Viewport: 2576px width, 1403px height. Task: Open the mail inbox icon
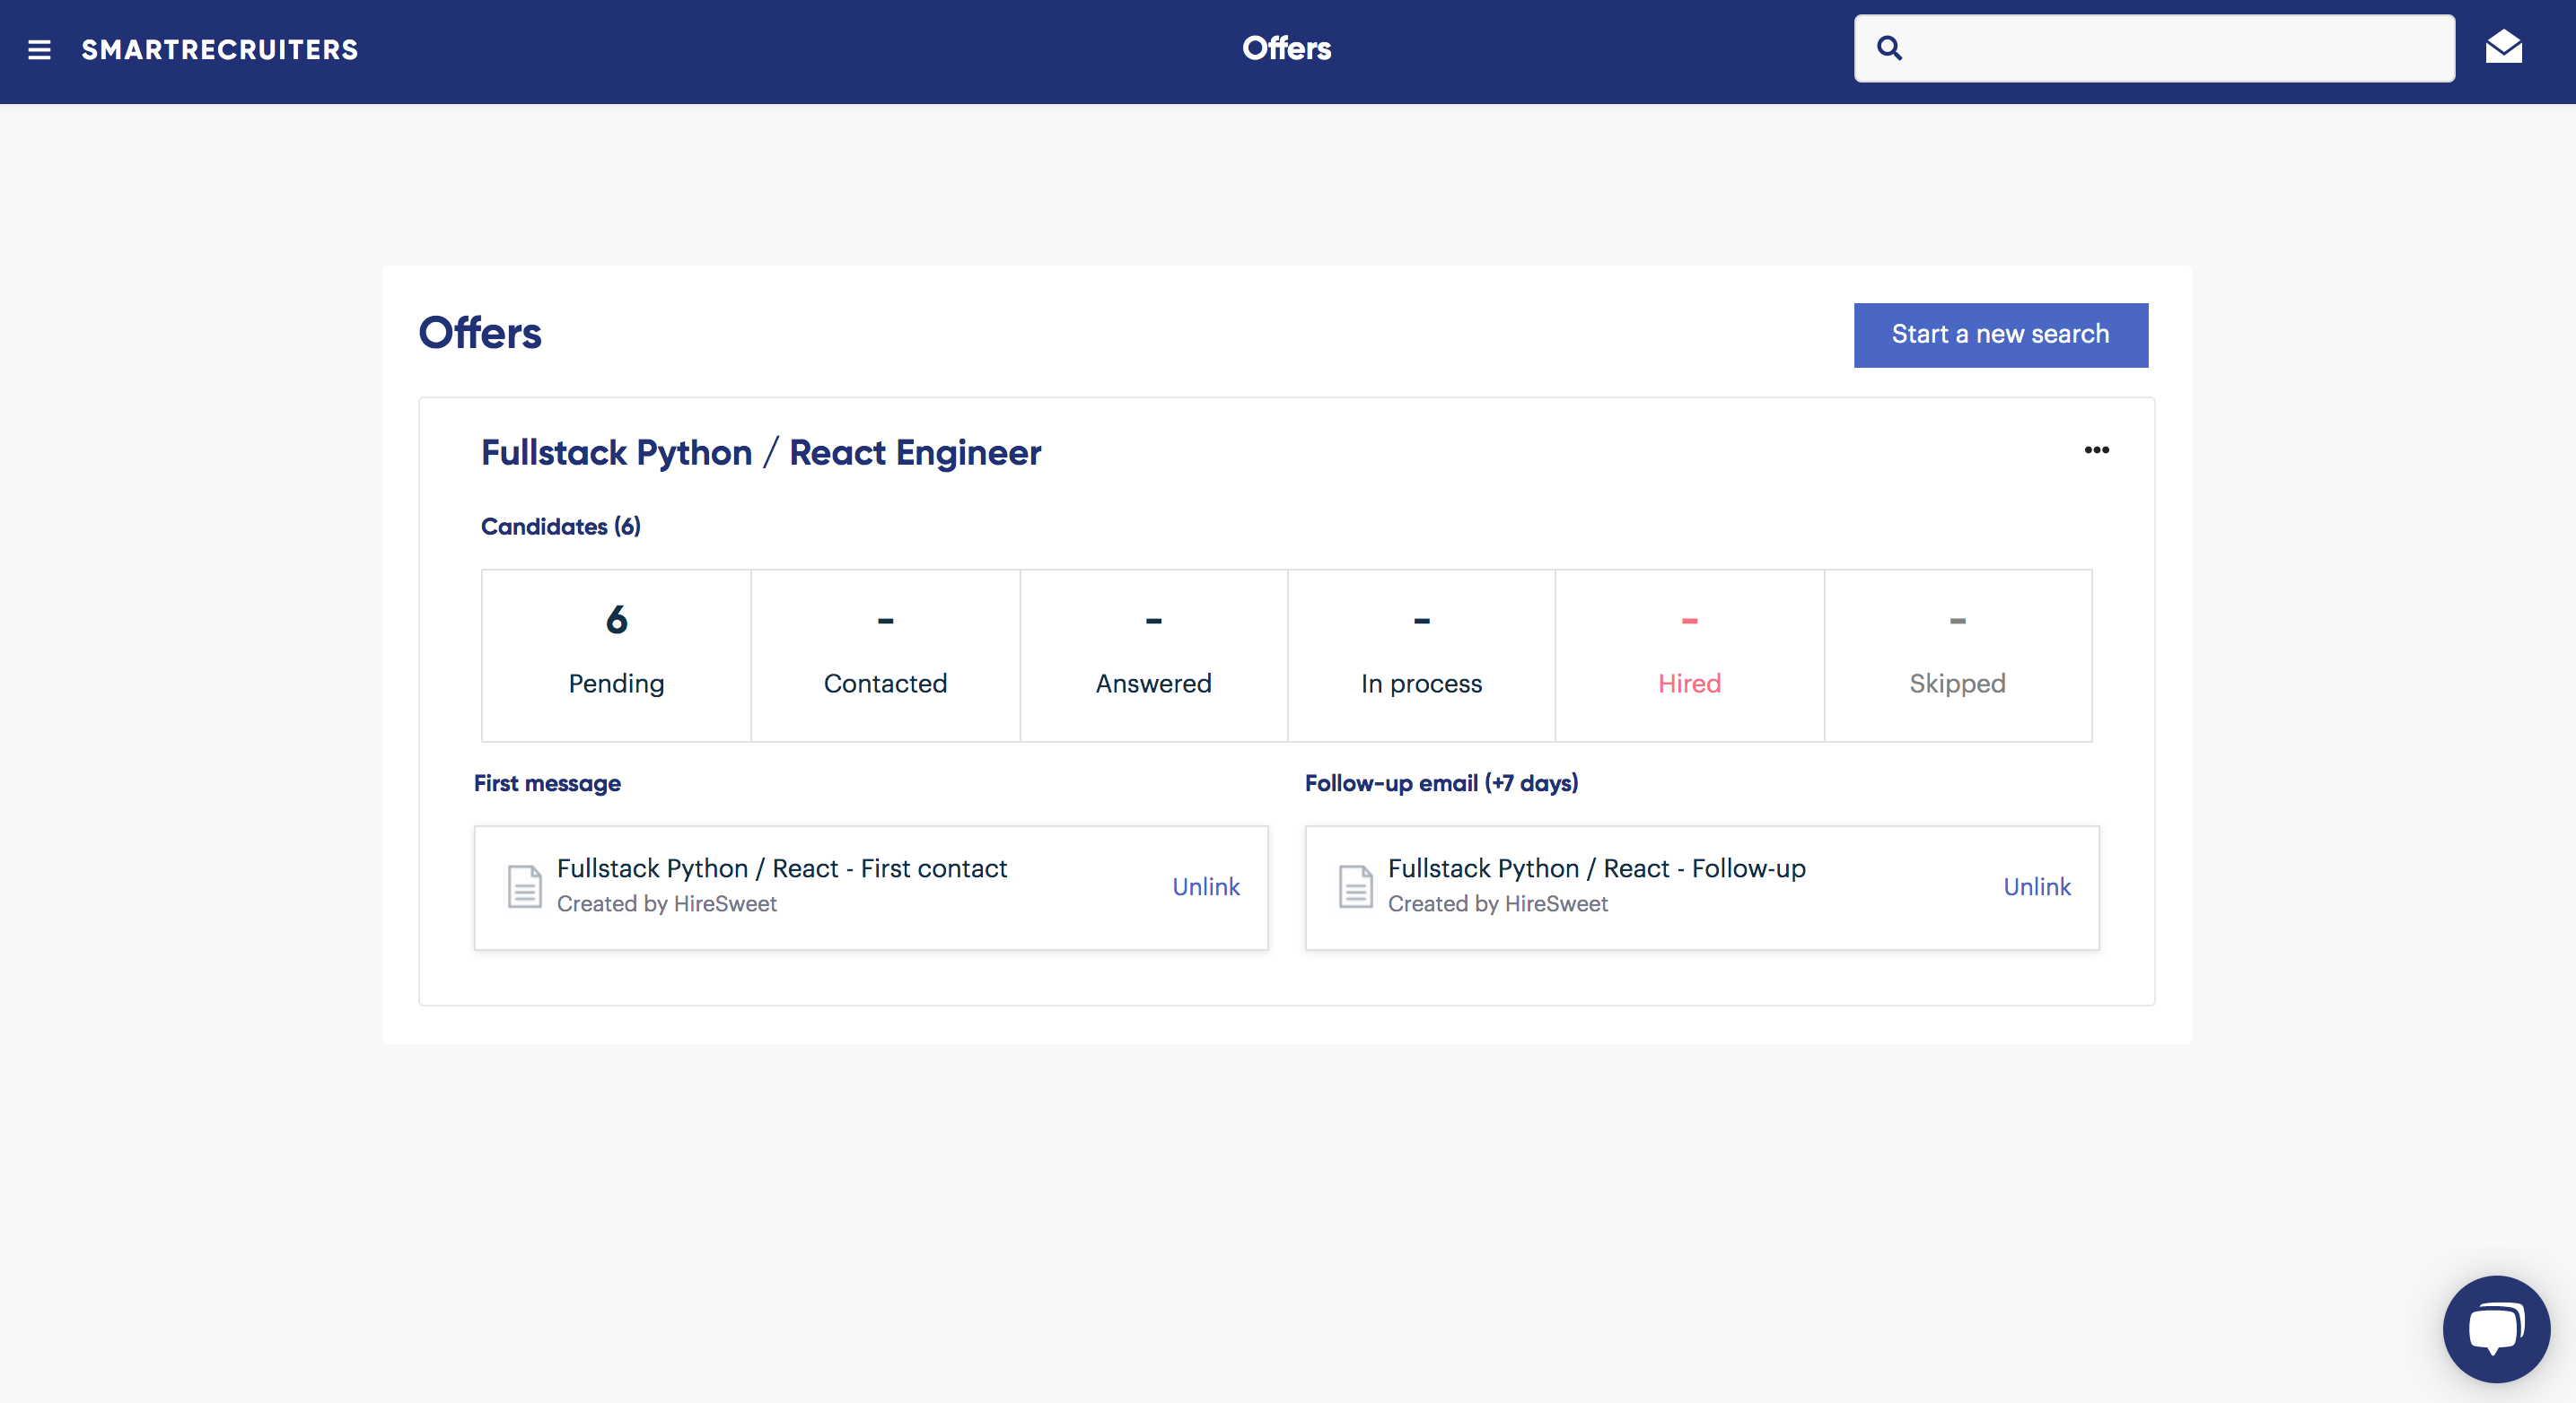[x=2503, y=47]
